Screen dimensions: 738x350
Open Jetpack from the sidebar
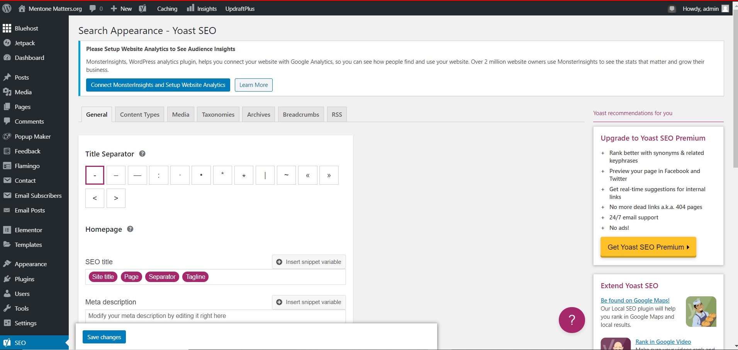pyautogui.click(x=25, y=43)
